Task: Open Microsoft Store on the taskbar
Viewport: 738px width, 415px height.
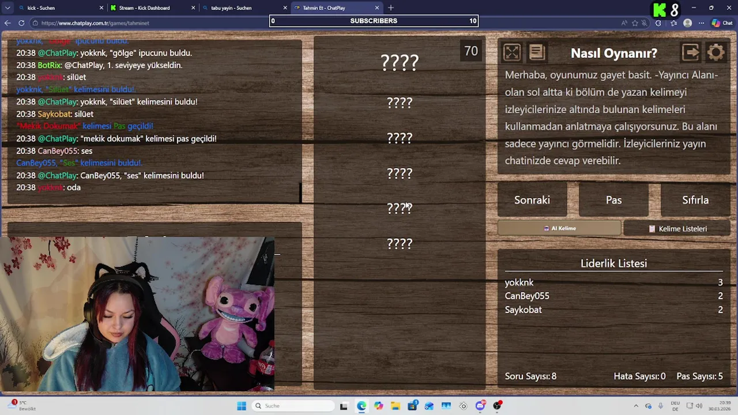Action: [412, 406]
